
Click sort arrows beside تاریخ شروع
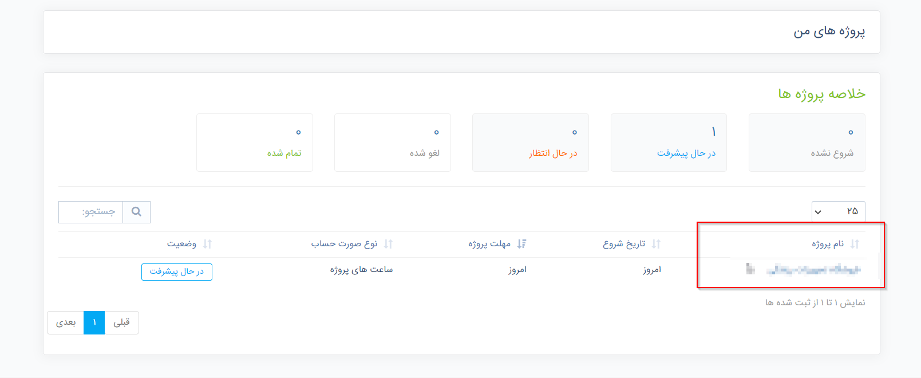tap(656, 244)
